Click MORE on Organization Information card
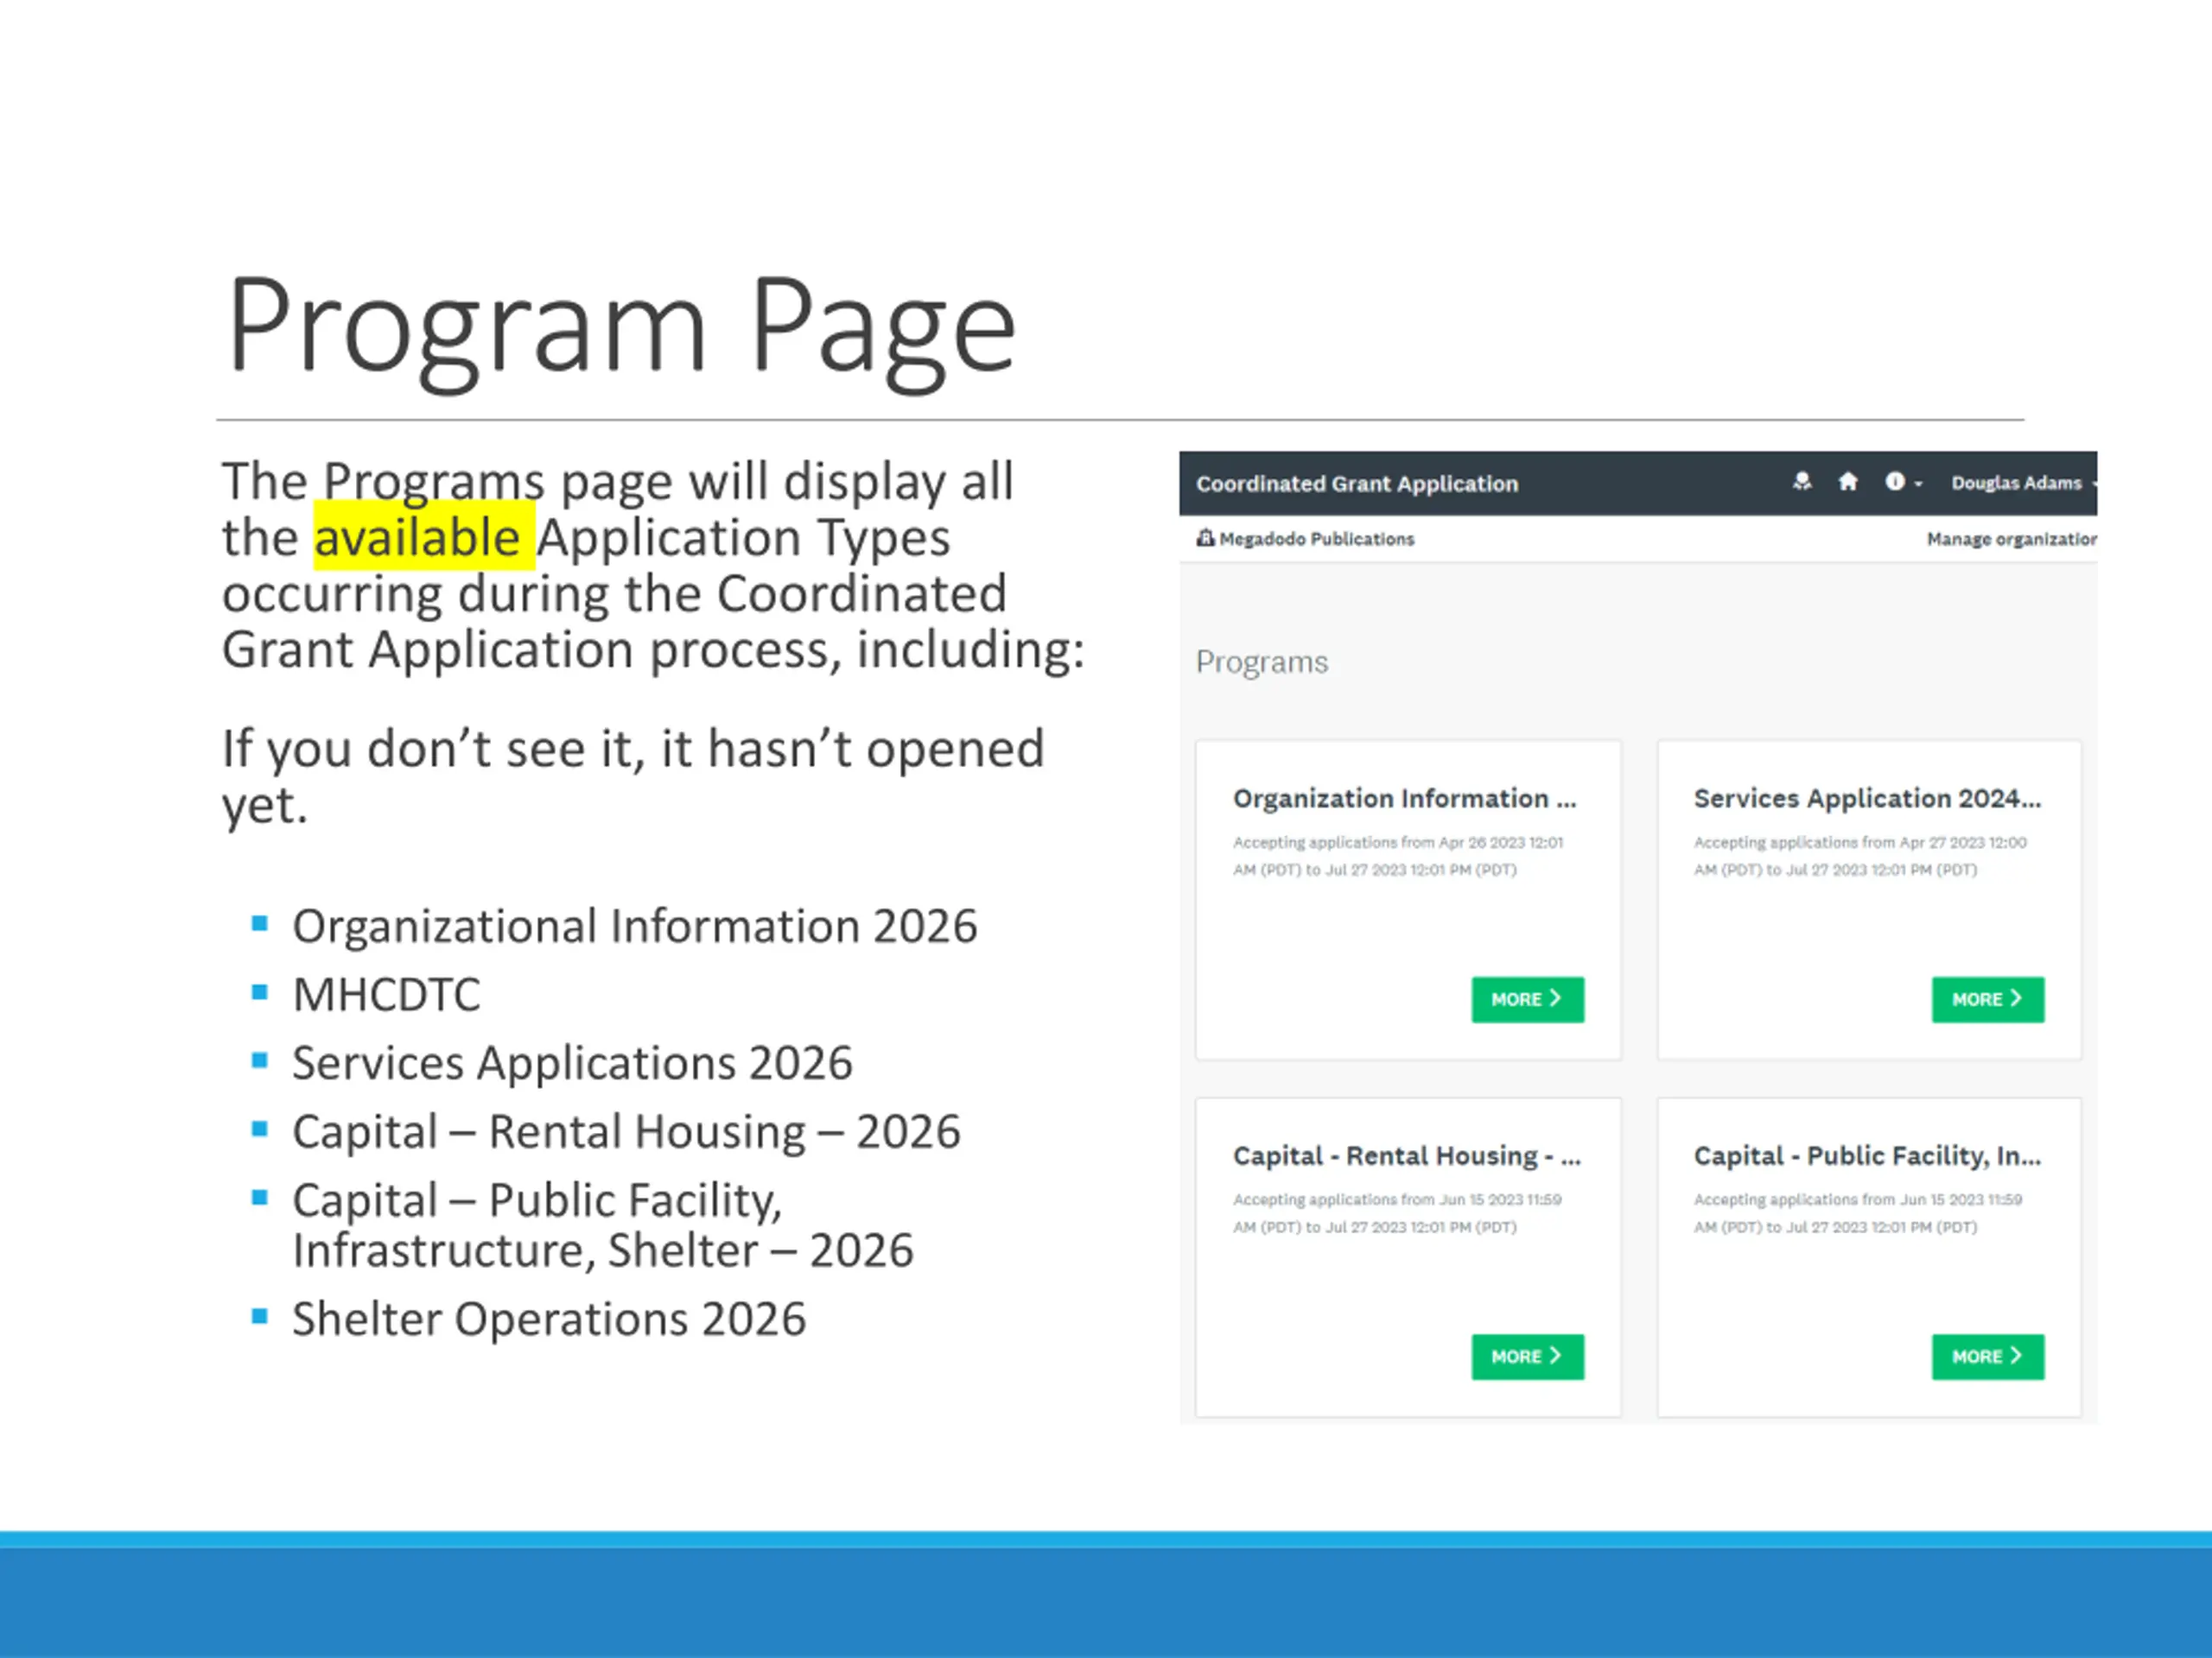Image resolution: width=2212 pixels, height=1658 pixels. [x=1527, y=999]
